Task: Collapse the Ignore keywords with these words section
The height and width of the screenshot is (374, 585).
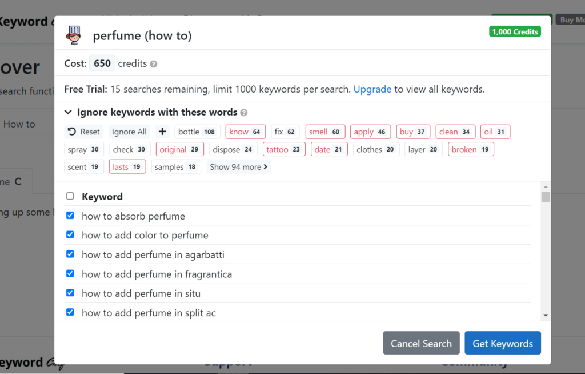Action: click(68, 112)
